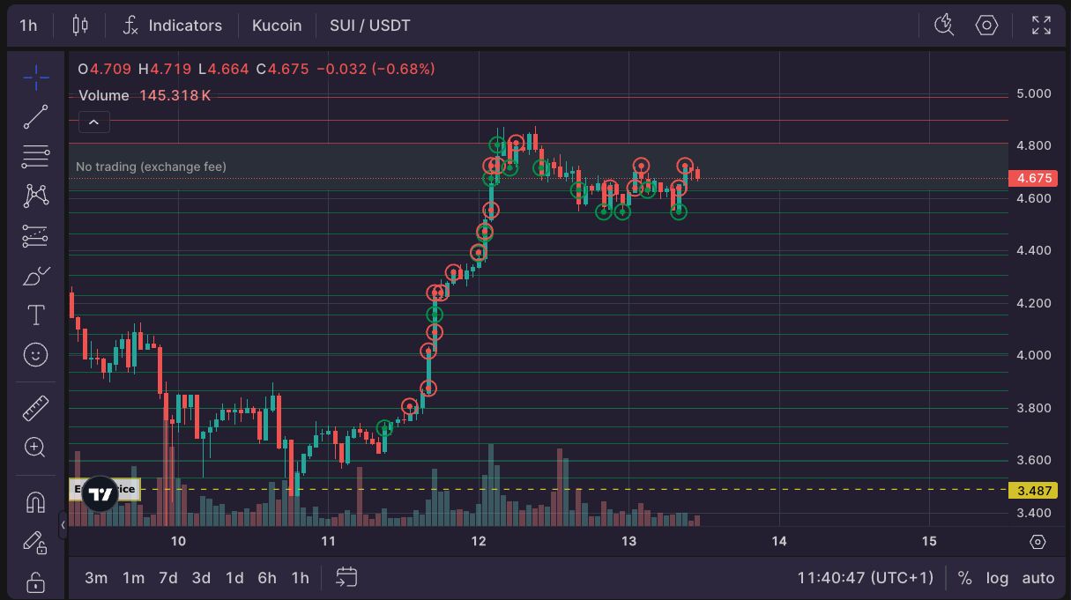Collapse the indicator legend chevron
1071x600 pixels.
coord(94,122)
